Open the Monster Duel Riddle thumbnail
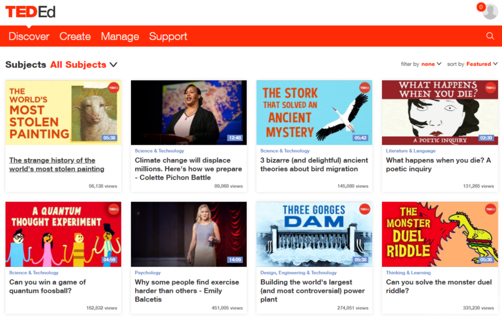This screenshot has width=502, height=318. (440, 234)
